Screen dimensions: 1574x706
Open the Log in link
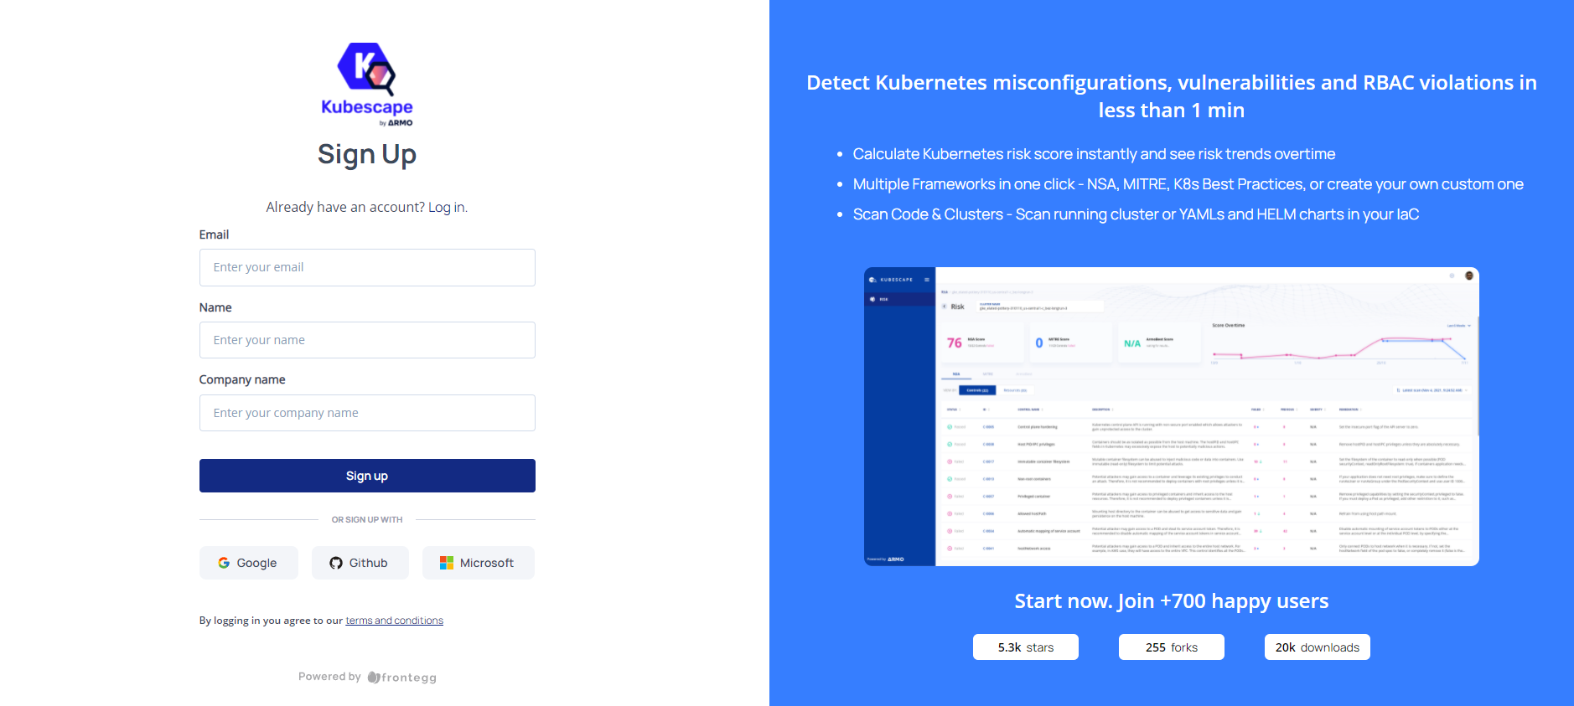pyautogui.click(x=446, y=207)
